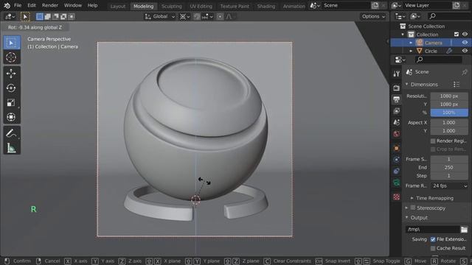Image resolution: width=472 pixels, height=265 pixels.
Task: Expand the Camera item in outliner
Action: [411, 43]
